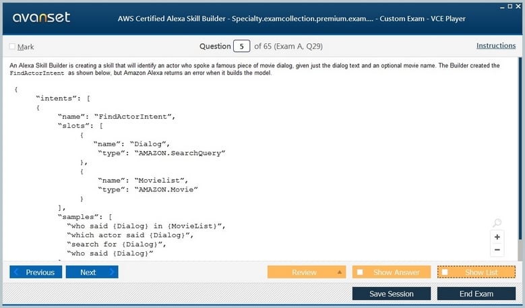Viewport: 525px width, 308px height.
Task: Click the magnifier zoom reset icon
Action: pyautogui.click(x=497, y=223)
